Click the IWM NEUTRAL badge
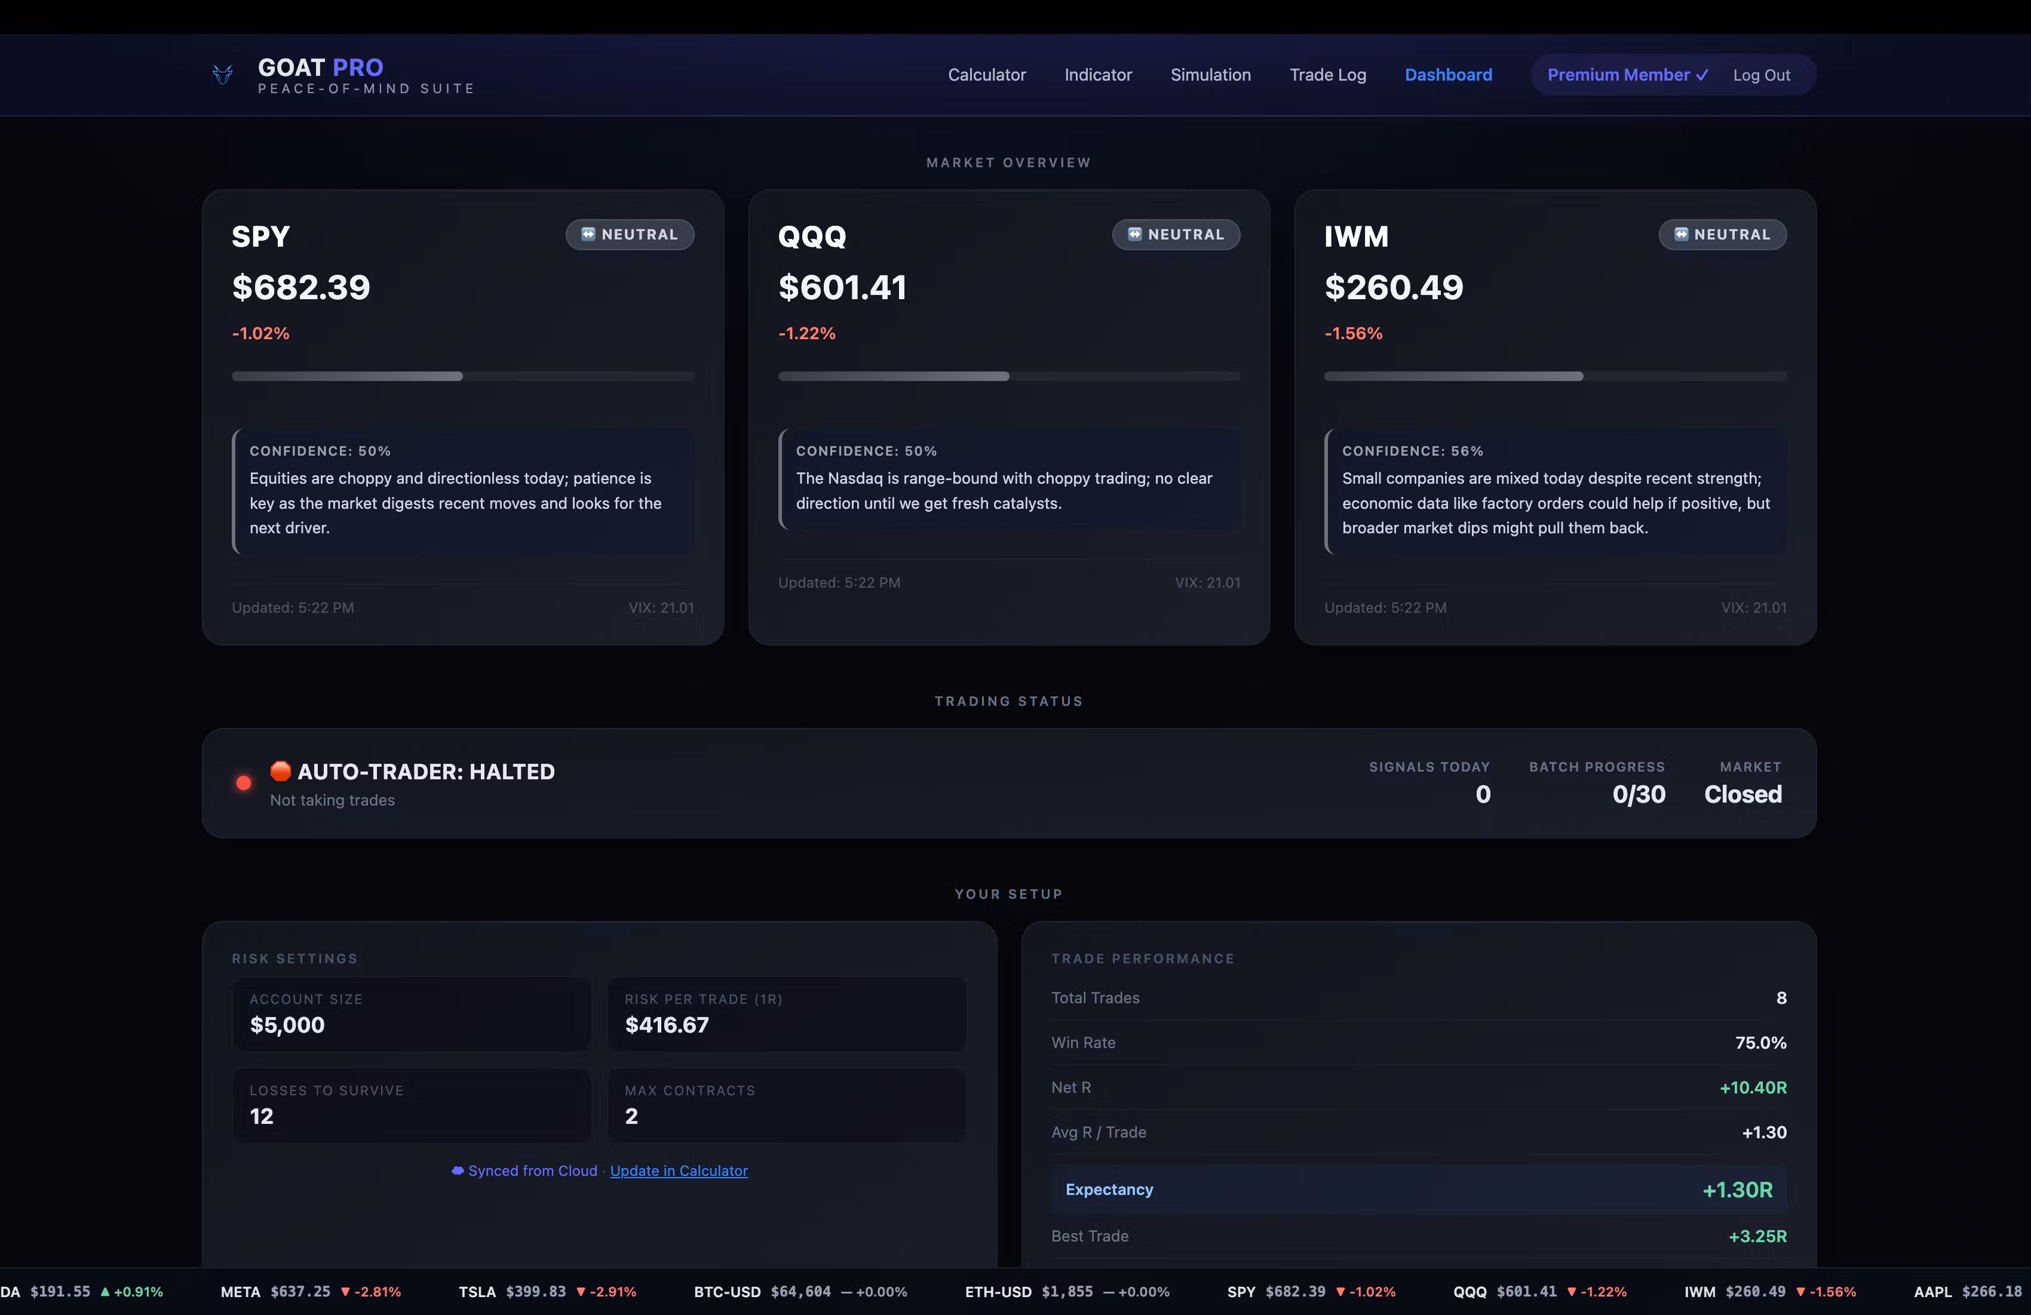 (x=1722, y=235)
